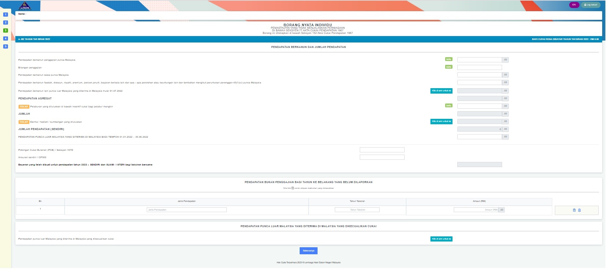Click the LHDN Malaysia logo

point(25,6)
